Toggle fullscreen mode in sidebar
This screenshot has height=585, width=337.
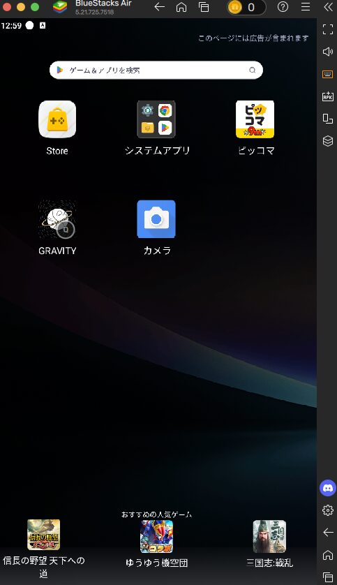point(328,29)
